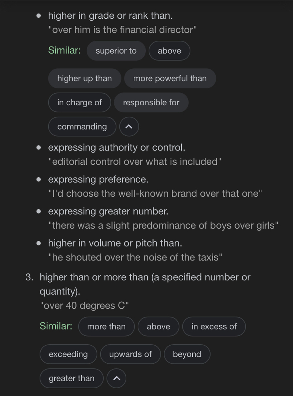Select the 'above' synonym under grade definition
This screenshot has width=293, height=396.
pyautogui.click(x=169, y=51)
